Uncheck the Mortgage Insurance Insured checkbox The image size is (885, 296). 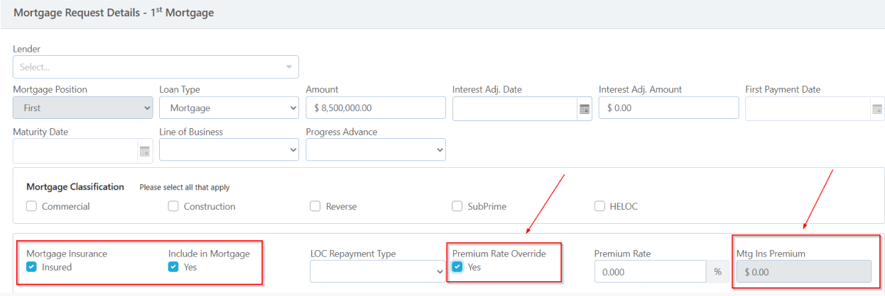(x=31, y=267)
